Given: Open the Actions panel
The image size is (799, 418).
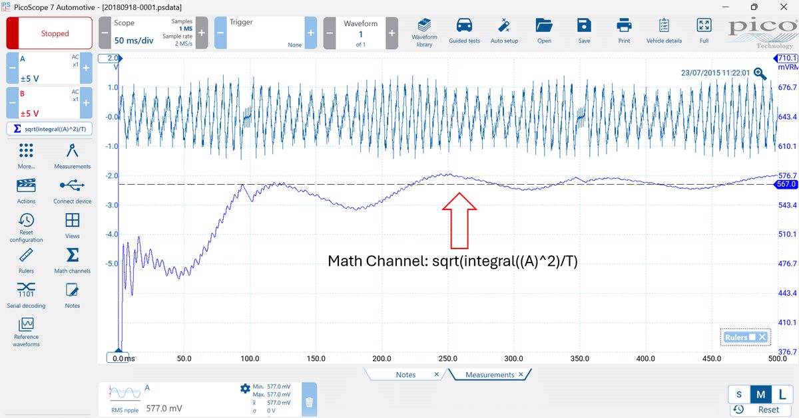Looking at the screenshot, I should point(27,191).
